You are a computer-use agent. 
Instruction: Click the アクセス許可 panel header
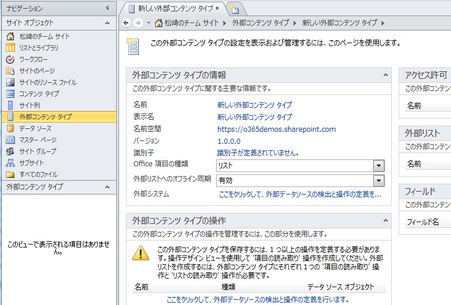pyautogui.click(x=426, y=75)
